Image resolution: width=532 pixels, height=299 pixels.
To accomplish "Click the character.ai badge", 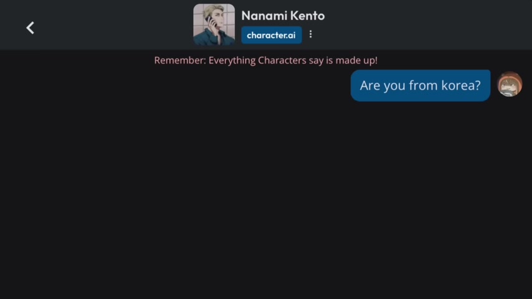I will 272,35.
